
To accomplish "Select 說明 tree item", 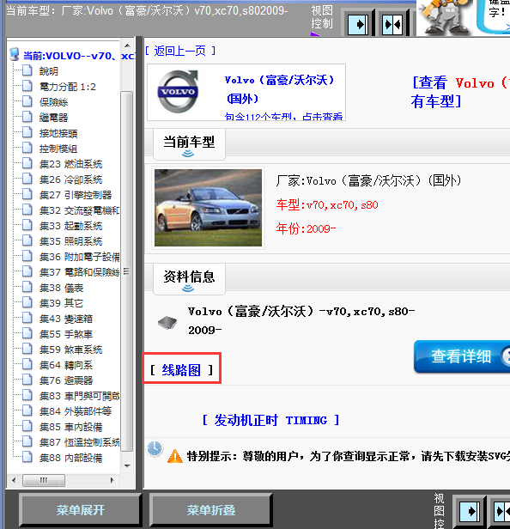I will pyautogui.click(x=49, y=71).
